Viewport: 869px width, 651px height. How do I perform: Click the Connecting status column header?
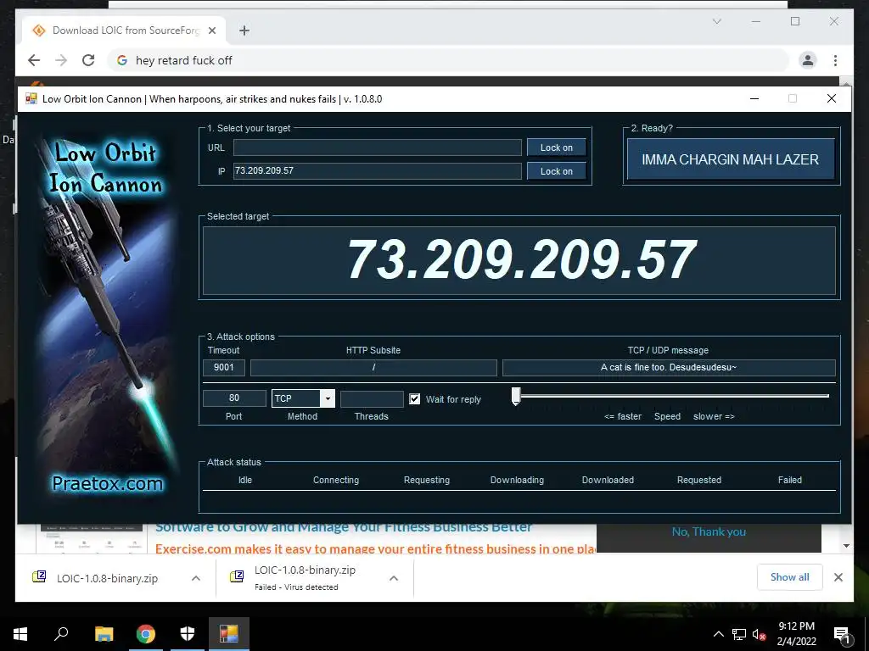click(x=336, y=480)
